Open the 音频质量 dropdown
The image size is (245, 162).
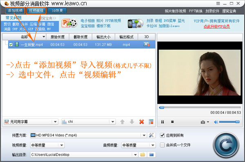[138, 145]
